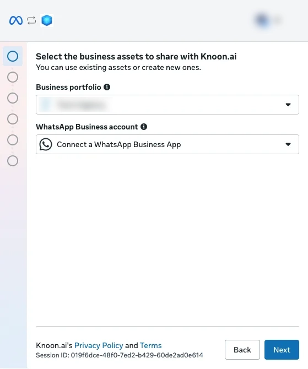
Task: Click the blurred profile avatar in header
Action: pos(262,20)
